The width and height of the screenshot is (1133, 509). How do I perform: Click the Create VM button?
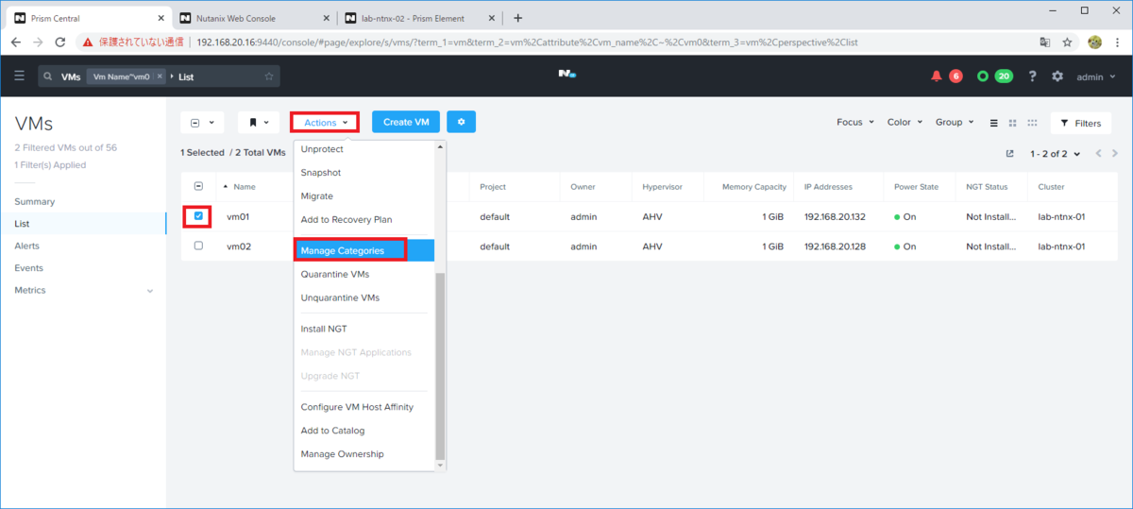point(406,122)
